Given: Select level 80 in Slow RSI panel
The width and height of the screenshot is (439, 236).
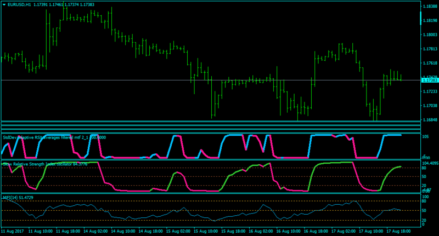Looking at the screenshot, I should pos(424,168).
